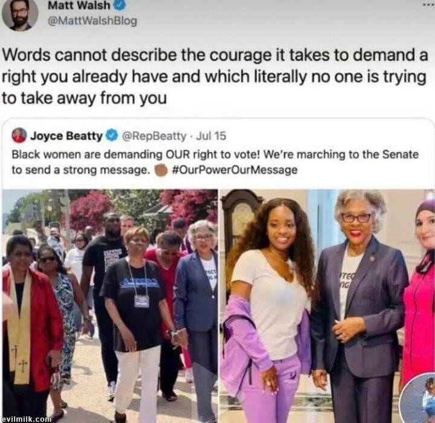Open the @MattWalshBlog handle
The width and height of the screenshot is (435, 423).
(92, 21)
